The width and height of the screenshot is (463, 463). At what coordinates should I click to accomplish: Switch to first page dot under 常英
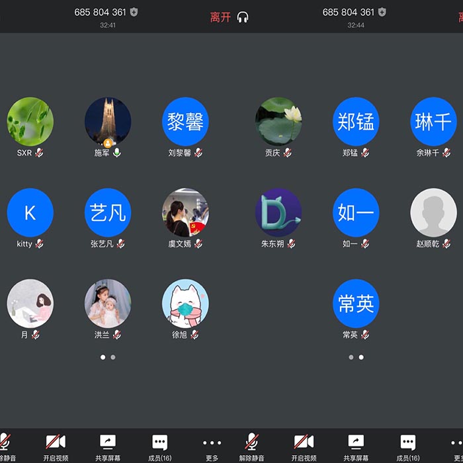click(x=351, y=357)
